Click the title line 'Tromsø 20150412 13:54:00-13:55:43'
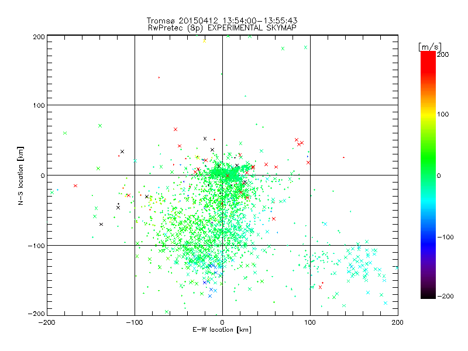468x351 pixels. 222,20
